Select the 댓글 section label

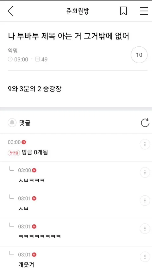(x=25, y=123)
